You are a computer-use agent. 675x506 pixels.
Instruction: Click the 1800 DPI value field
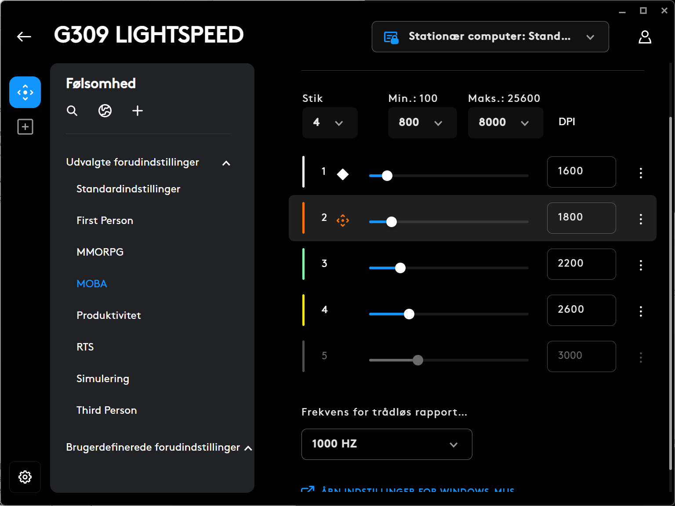pos(581,218)
